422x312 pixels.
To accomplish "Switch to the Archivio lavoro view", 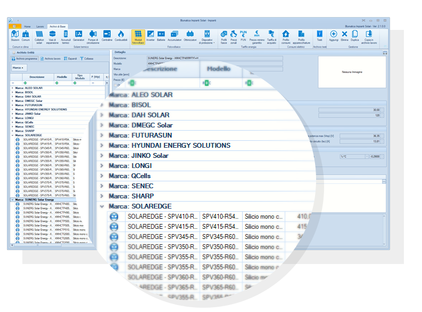I will tap(52, 59).
